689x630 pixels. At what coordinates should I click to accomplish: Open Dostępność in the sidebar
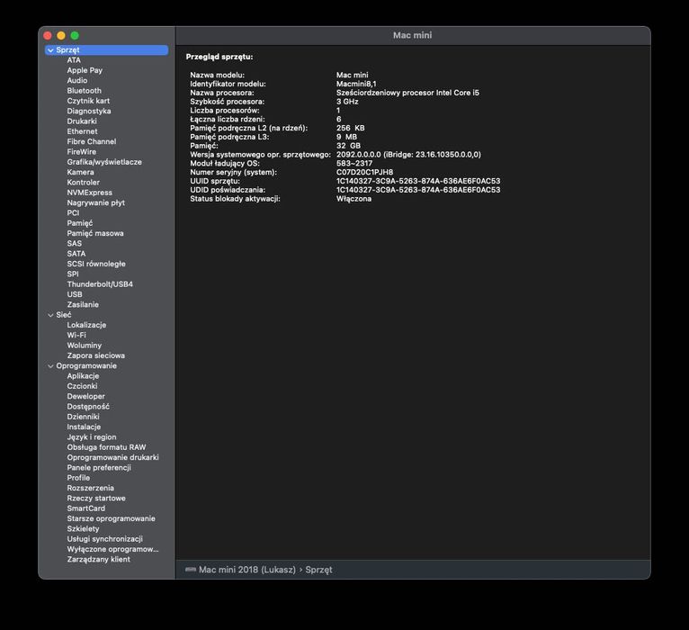[88, 407]
